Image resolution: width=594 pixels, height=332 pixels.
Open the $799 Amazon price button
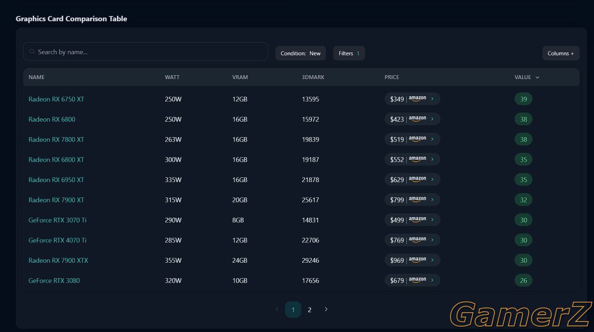click(412, 200)
